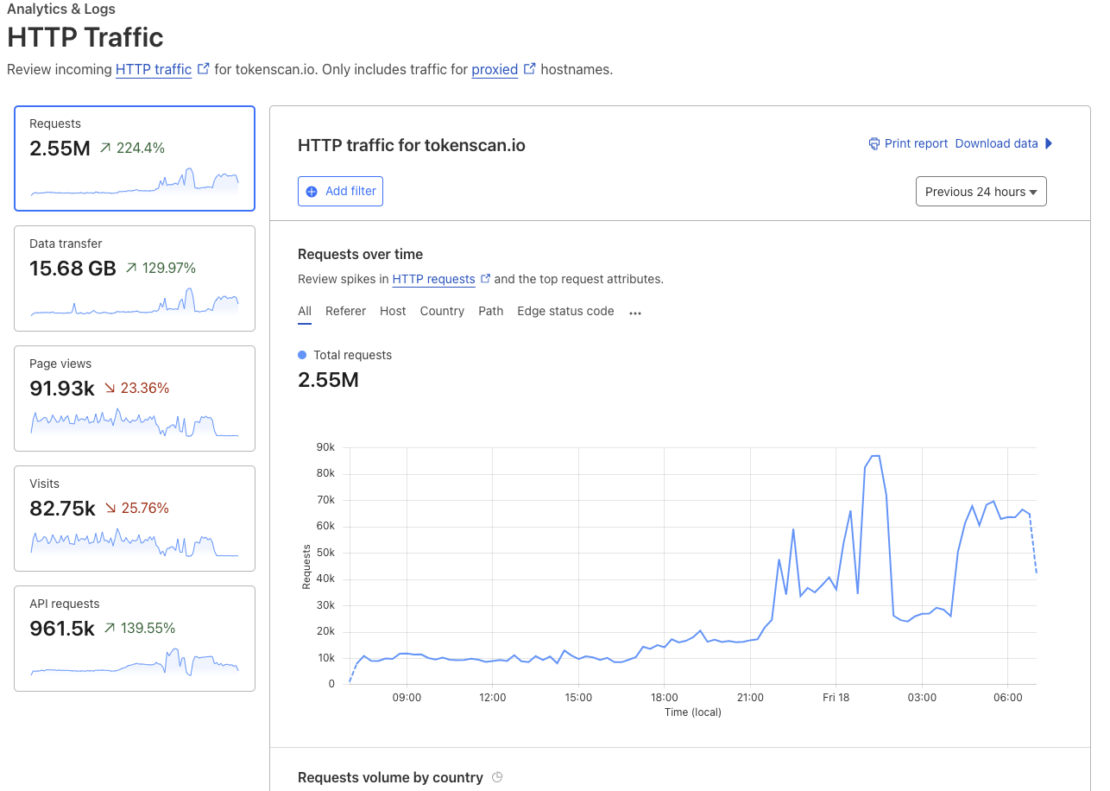Click the pie chart icon beside Requests volume by country
The height and width of the screenshot is (791, 1110).
tap(497, 777)
